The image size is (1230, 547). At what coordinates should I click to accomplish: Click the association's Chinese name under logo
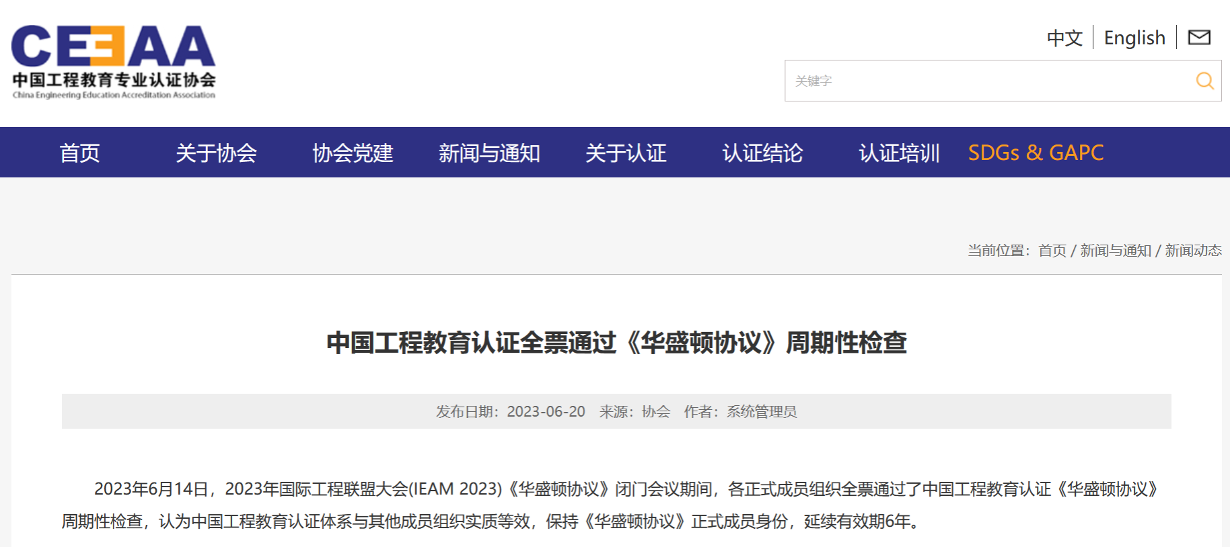click(x=114, y=80)
